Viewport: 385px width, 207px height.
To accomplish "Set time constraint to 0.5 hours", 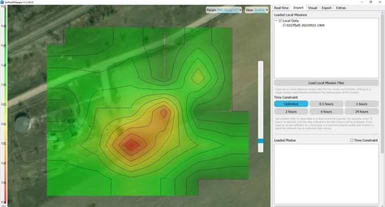I will [326, 104].
